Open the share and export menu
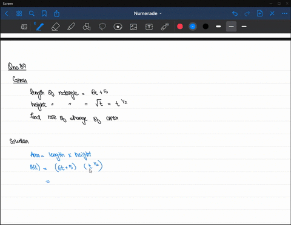 coord(56,13)
